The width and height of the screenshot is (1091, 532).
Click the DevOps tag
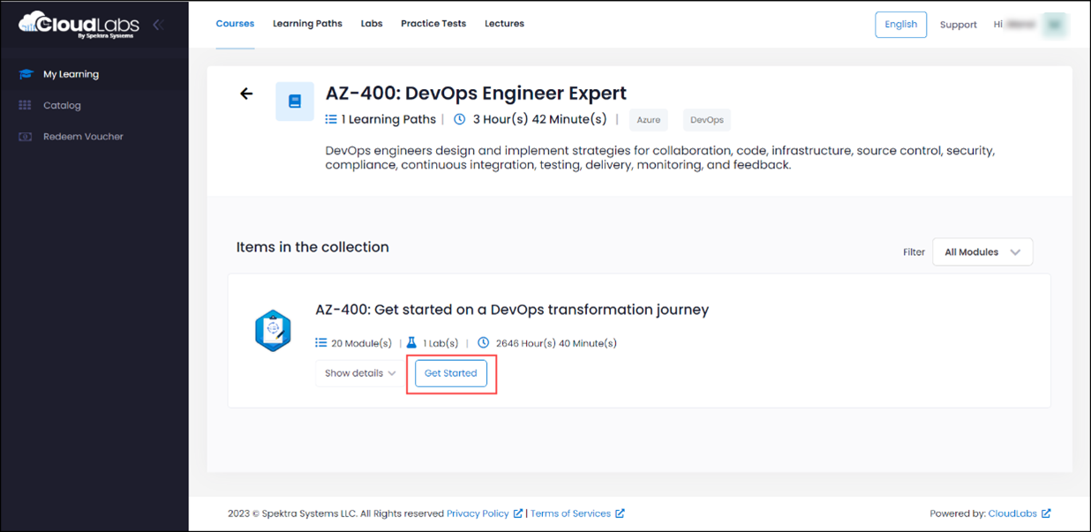pos(707,120)
